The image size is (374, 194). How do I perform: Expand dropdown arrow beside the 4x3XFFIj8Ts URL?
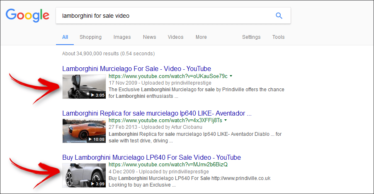click(x=226, y=121)
